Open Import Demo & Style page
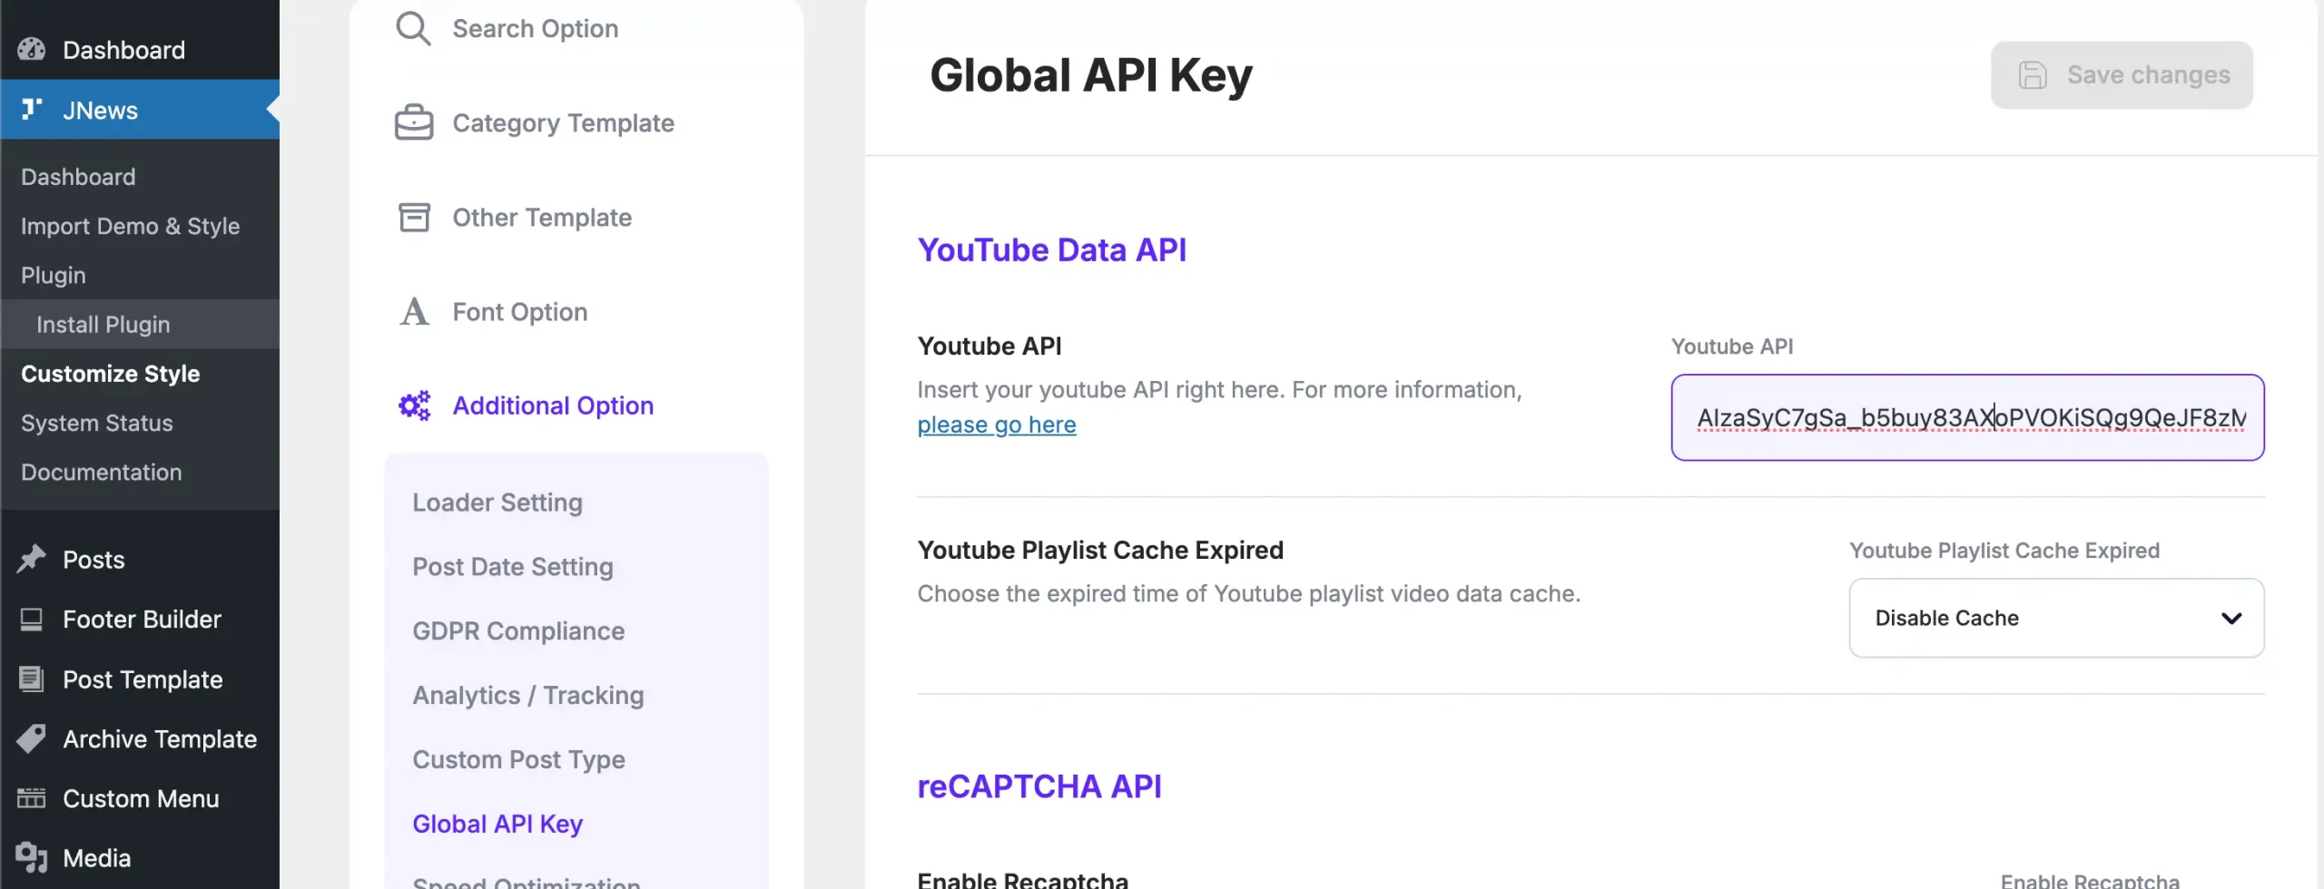2324x889 pixels. tap(130, 226)
